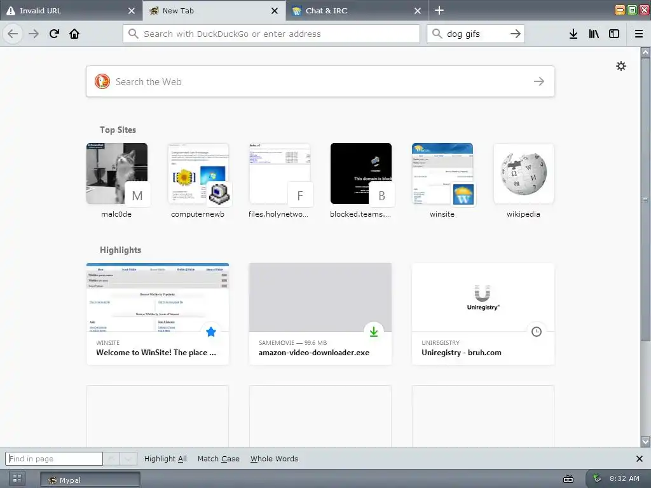The height and width of the screenshot is (488, 651).
Task: Open the Downloads toolbar icon
Action: 573,34
